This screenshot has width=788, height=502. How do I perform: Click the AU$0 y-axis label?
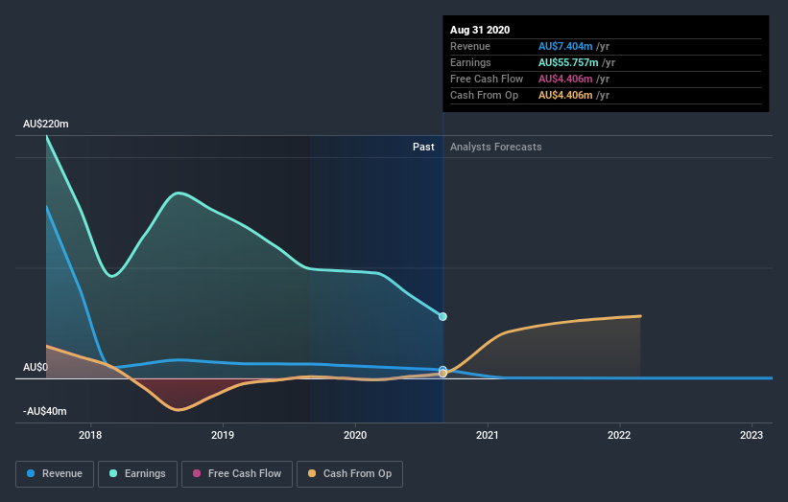coord(36,367)
